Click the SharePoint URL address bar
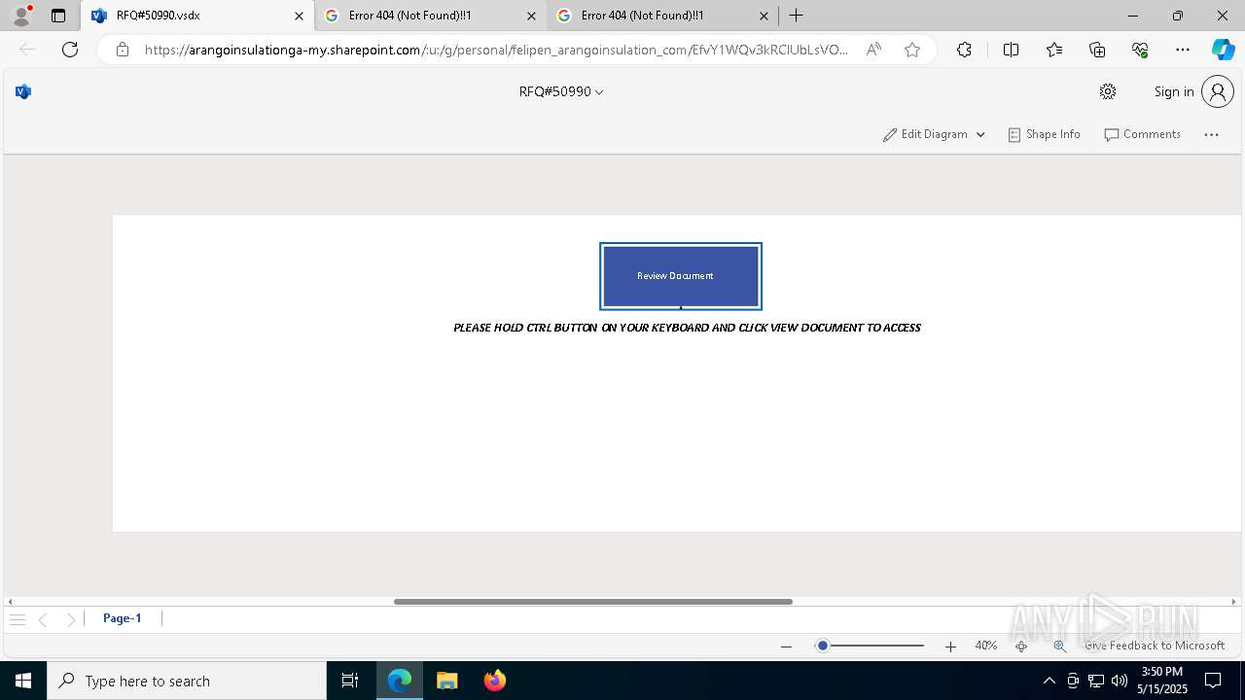The width and height of the screenshot is (1245, 700). click(x=496, y=50)
